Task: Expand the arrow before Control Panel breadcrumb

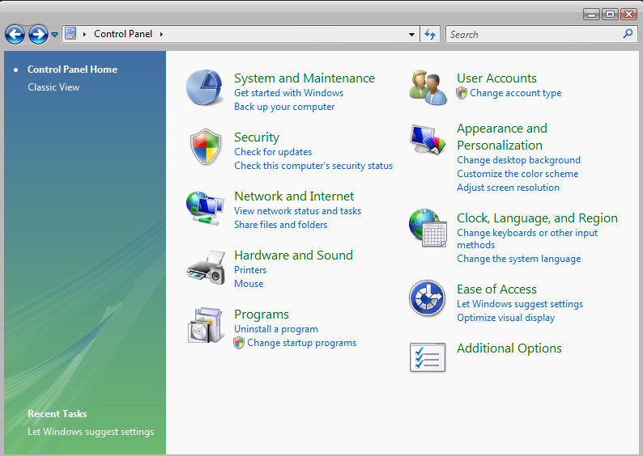Action: pyautogui.click(x=84, y=34)
